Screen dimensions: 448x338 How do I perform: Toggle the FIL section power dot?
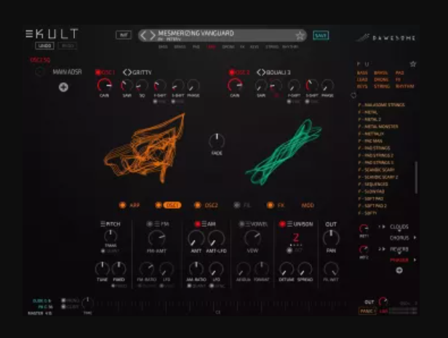pos(236,205)
